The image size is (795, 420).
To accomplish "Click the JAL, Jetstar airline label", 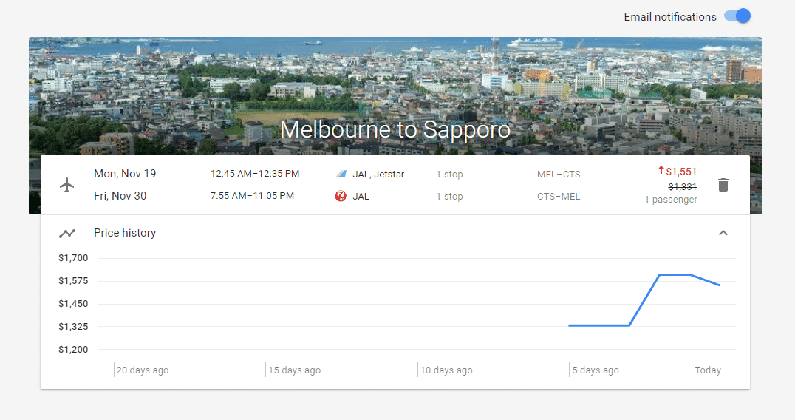I will click(x=378, y=174).
